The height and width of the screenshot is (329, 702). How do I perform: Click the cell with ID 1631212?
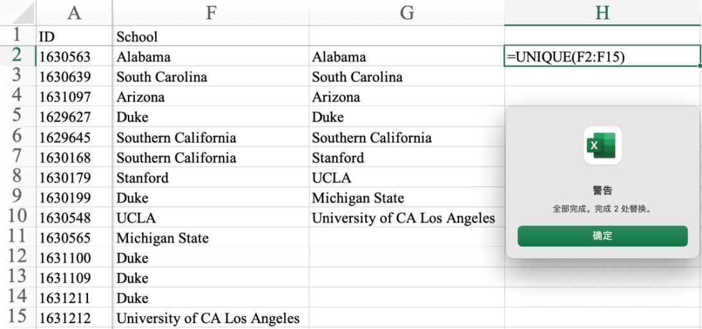[x=74, y=318]
